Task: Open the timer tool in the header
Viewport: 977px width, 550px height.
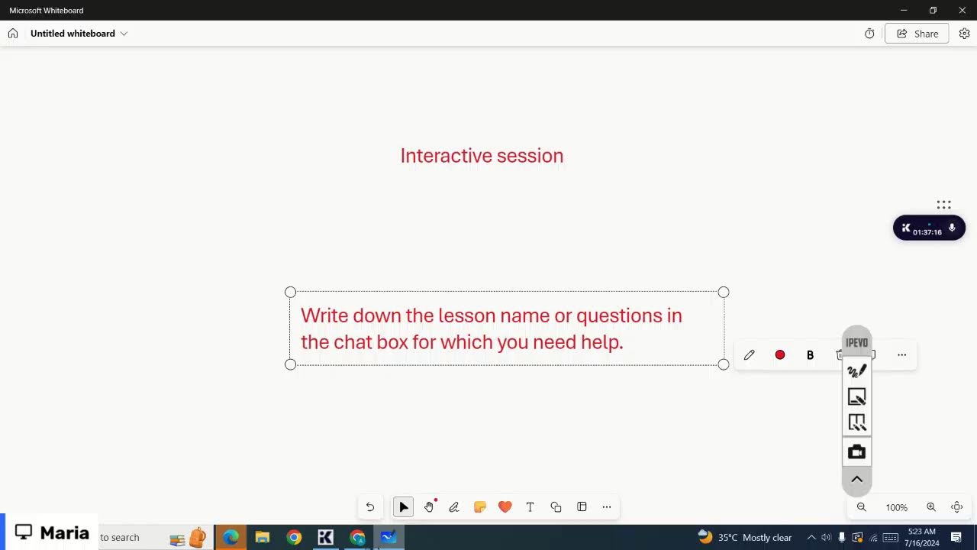Action: pos(869,34)
